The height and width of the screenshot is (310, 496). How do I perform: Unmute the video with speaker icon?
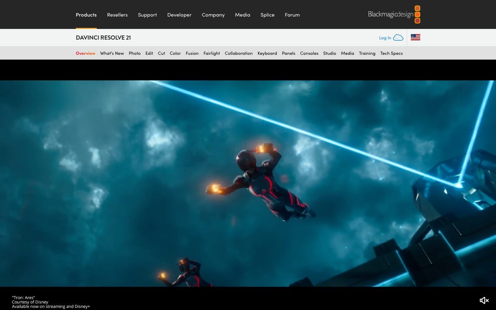tap(484, 300)
